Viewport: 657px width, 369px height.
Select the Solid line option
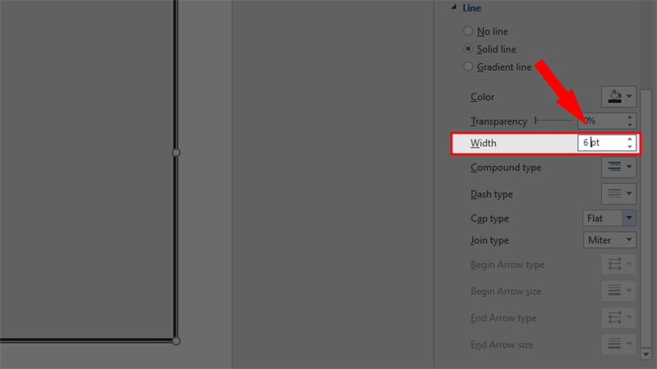pos(468,49)
